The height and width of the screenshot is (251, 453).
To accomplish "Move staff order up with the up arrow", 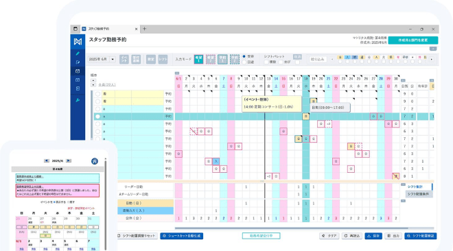I will tap(93, 80).
